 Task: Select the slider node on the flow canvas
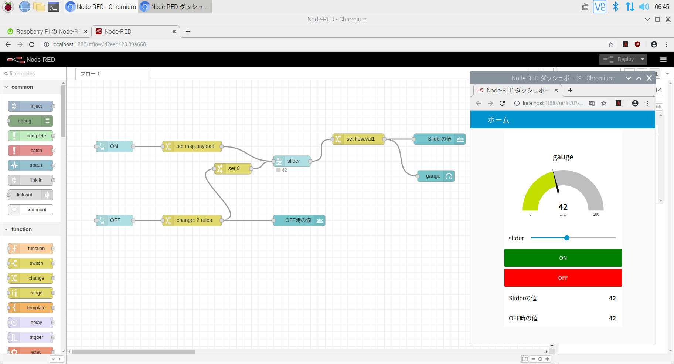pos(292,161)
